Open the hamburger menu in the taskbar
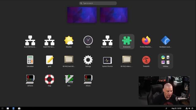Viewport: 196px width, 110px height. tap(2, 108)
